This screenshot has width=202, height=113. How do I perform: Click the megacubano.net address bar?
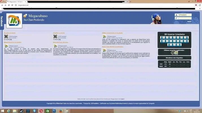point(104,5)
